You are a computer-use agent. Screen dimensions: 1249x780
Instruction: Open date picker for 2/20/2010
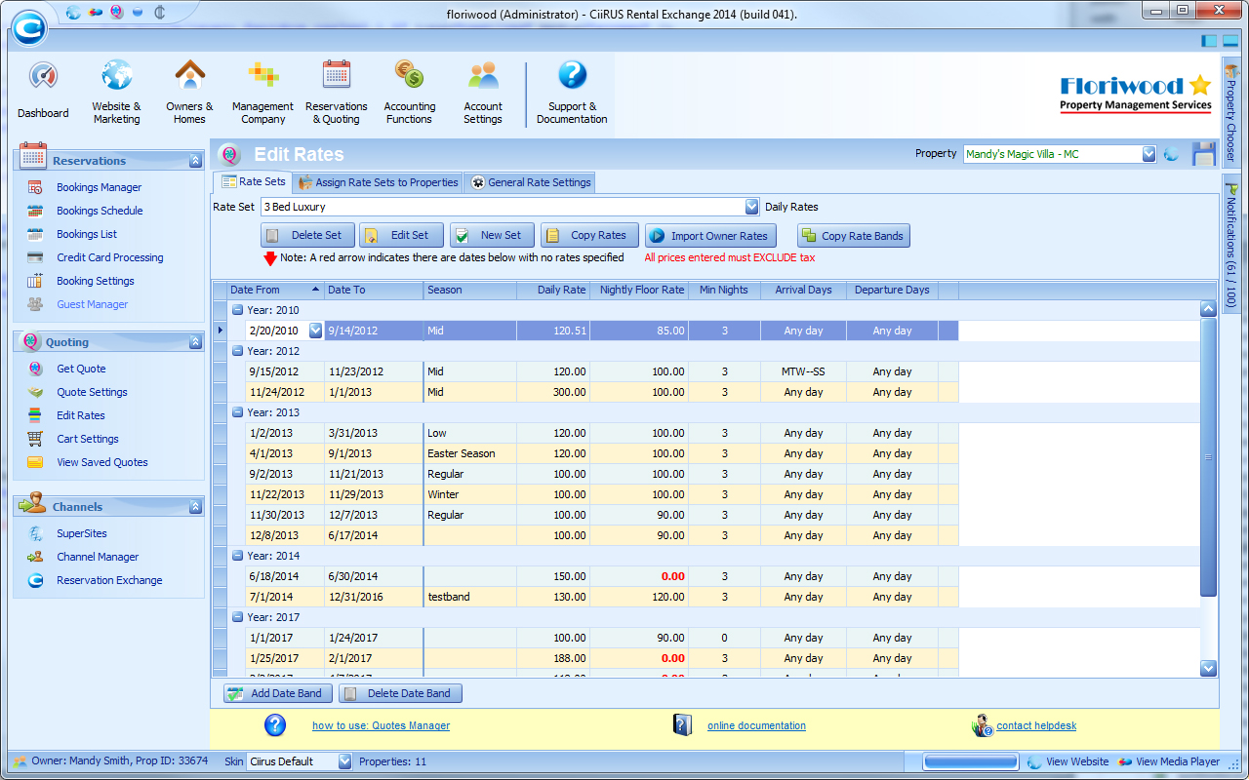pyautogui.click(x=315, y=331)
